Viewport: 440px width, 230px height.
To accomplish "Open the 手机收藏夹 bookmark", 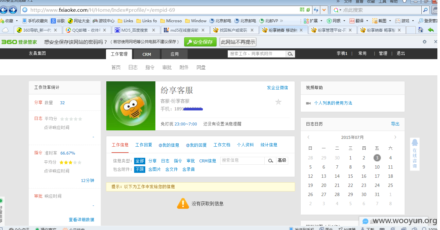I will (x=35, y=21).
